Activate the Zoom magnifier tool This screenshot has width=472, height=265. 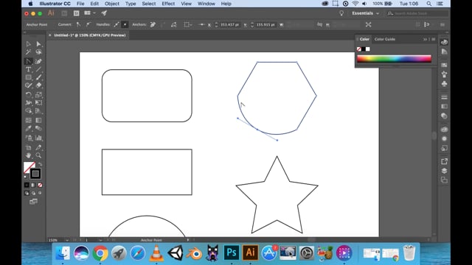[x=38, y=155]
